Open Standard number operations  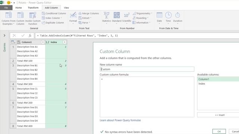117,18
